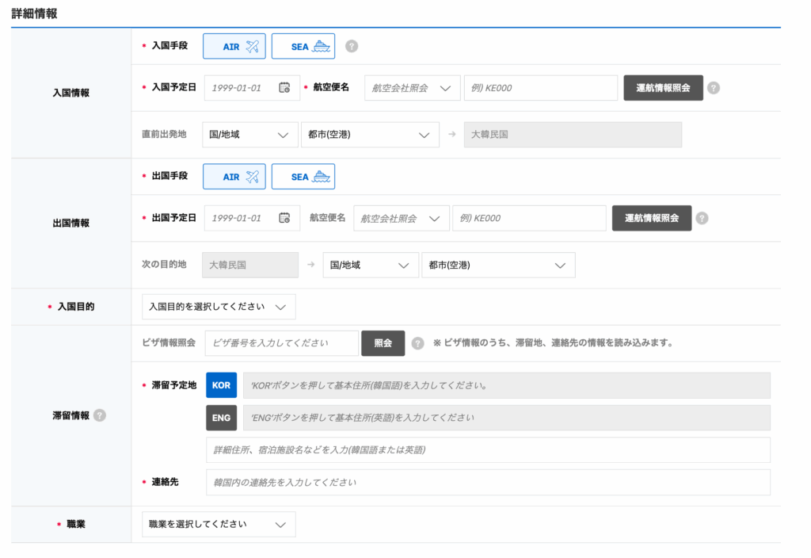The image size is (811, 558).
Task: Click disabled 大韓民国 field in 直前出発地 row
Action: tap(573, 135)
